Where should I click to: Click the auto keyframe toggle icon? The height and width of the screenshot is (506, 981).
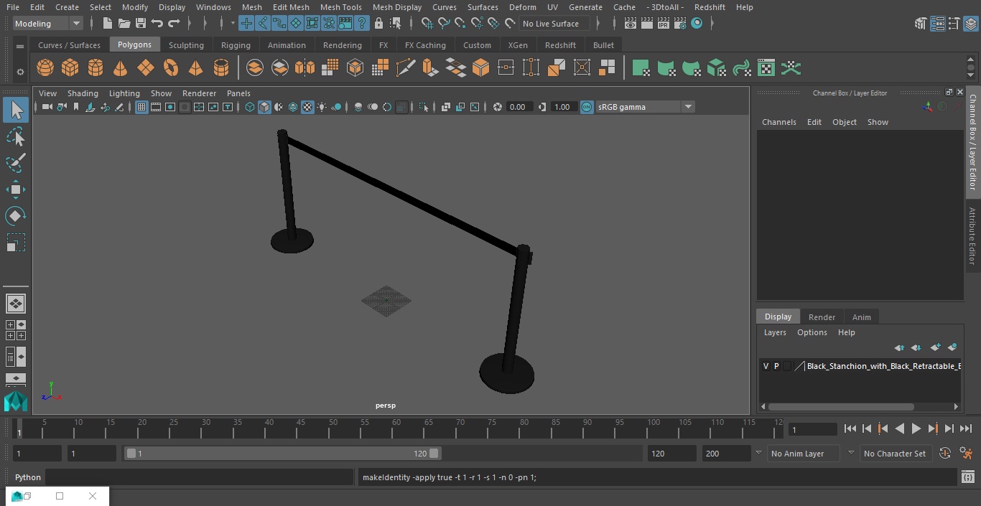pos(945,454)
